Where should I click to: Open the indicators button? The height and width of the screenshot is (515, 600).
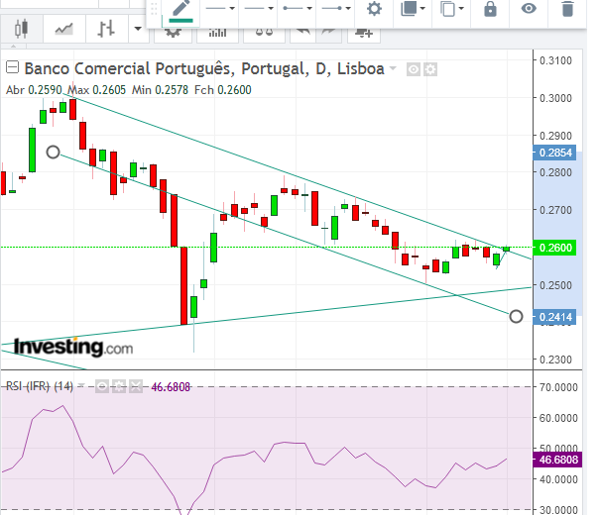[218, 34]
